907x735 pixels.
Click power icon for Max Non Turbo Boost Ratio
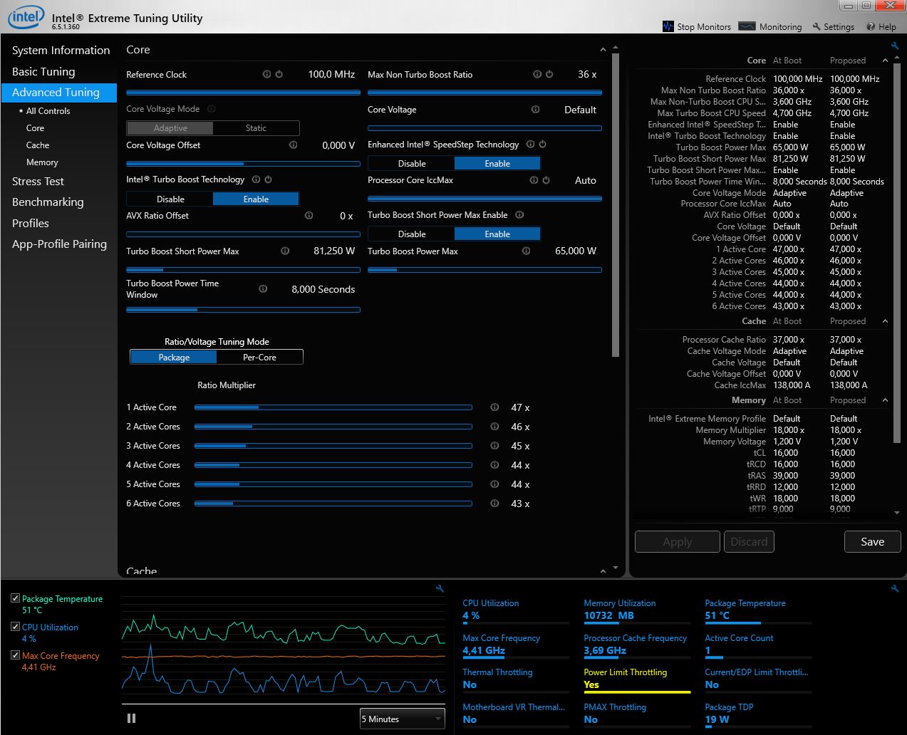click(x=549, y=74)
